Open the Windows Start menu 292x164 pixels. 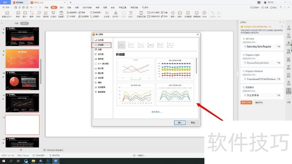[4, 161]
